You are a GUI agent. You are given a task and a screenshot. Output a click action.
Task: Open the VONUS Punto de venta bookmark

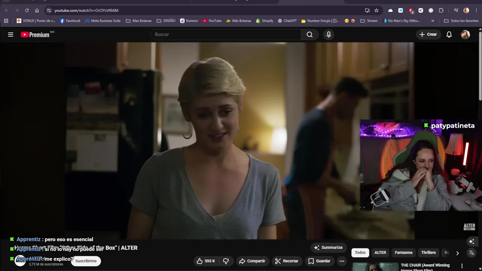coord(36,21)
